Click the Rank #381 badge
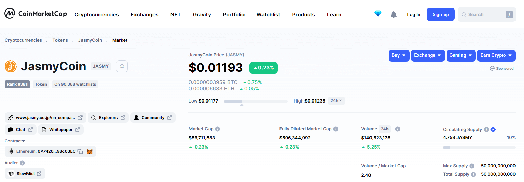 coord(17,84)
